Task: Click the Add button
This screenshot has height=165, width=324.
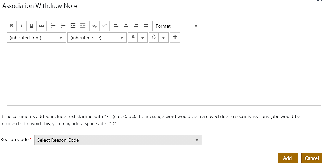Action: [287, 158]
